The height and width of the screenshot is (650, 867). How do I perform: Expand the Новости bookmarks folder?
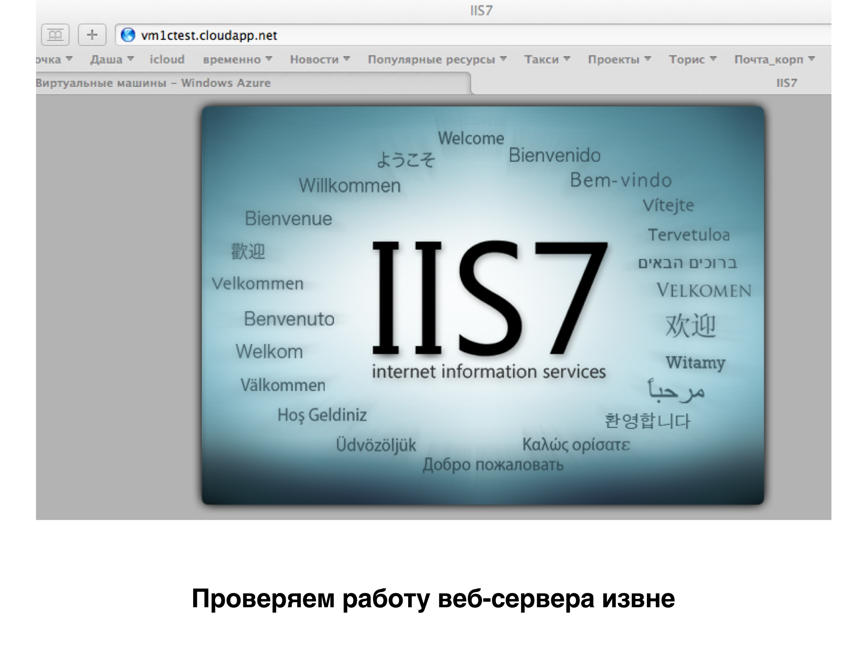coord(320,59)
